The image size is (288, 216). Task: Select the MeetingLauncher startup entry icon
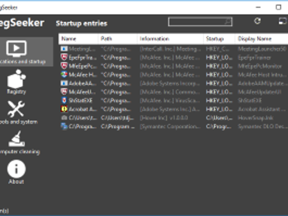point(64,49)
